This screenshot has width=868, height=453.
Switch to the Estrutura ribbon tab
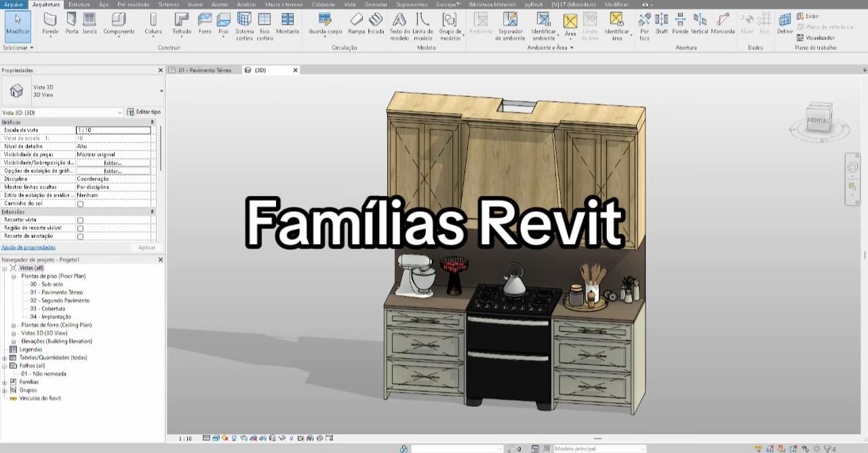79,4
